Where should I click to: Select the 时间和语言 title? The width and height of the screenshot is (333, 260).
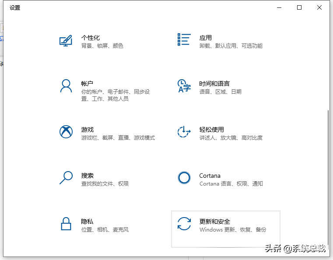[x=214, y=84]
